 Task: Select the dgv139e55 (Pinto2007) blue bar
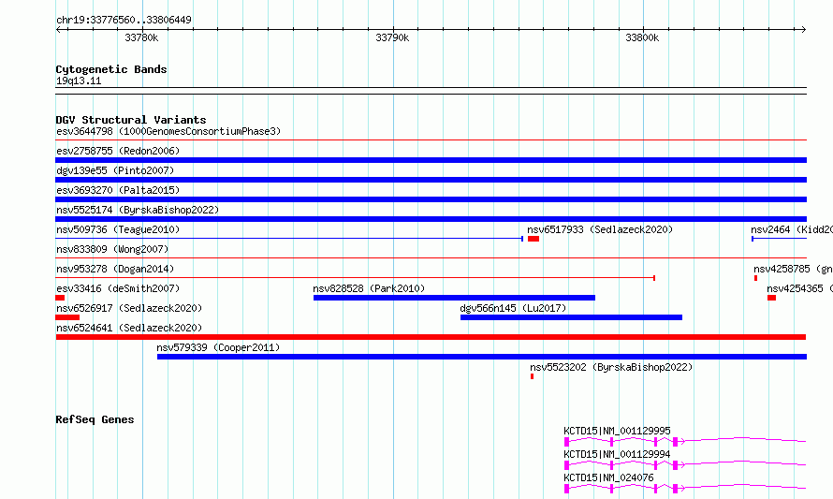[431, 180]
